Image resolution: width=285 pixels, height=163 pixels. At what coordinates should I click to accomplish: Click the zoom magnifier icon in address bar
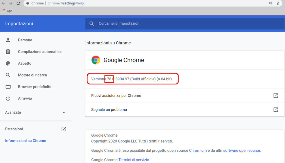pos(271,3)
